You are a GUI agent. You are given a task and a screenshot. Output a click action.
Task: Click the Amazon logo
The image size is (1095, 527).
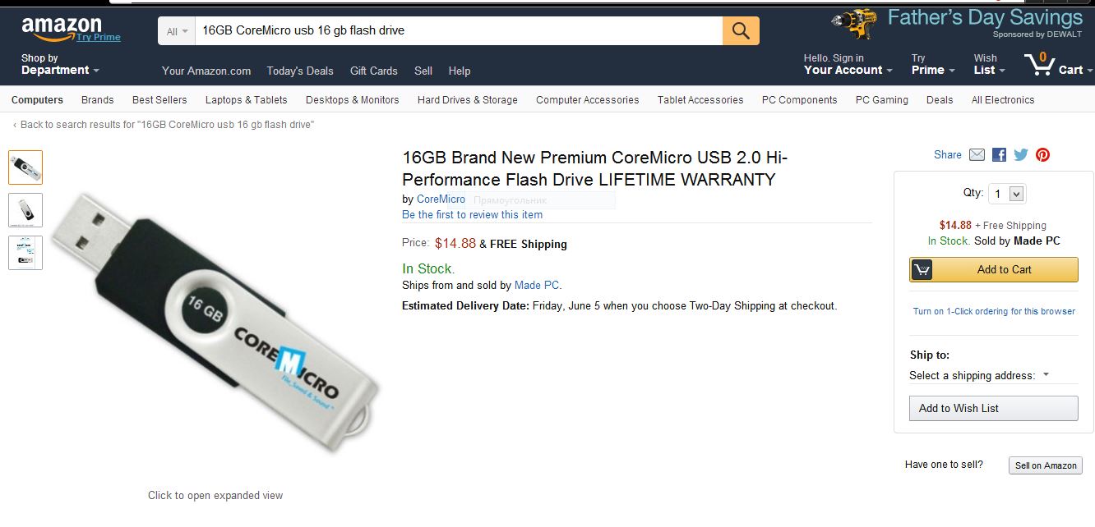[62, 29]
